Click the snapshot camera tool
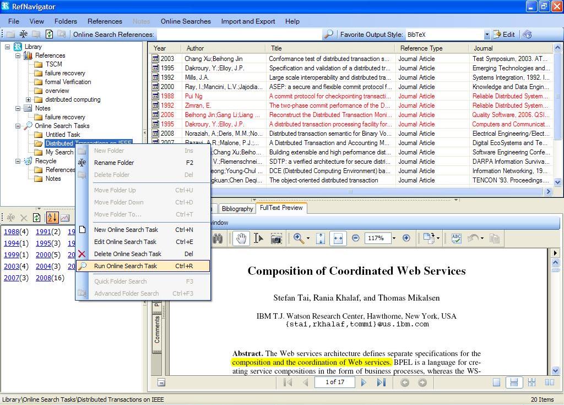Screen dimensions: 564x405 point(276,238)
